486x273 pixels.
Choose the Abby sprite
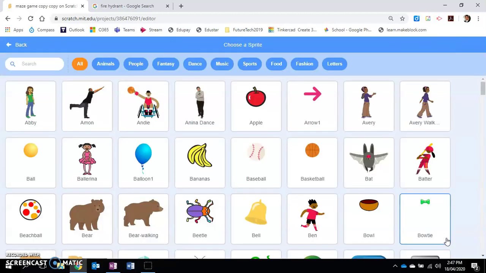(30, 106)
